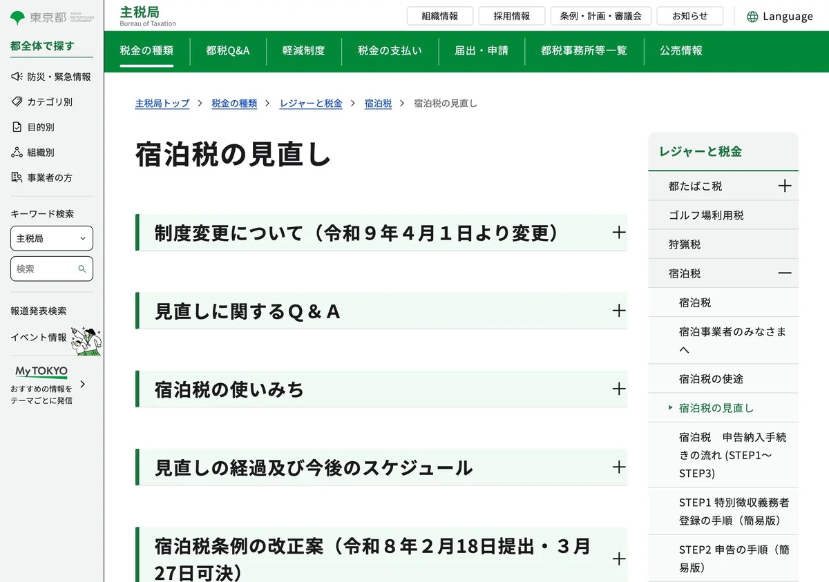Open the 主税局 keyword search dropdown
The image size is (829, 582).
click(x=52, y=238)
